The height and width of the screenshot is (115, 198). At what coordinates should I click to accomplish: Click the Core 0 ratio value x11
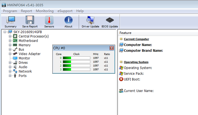coord(106,58)
